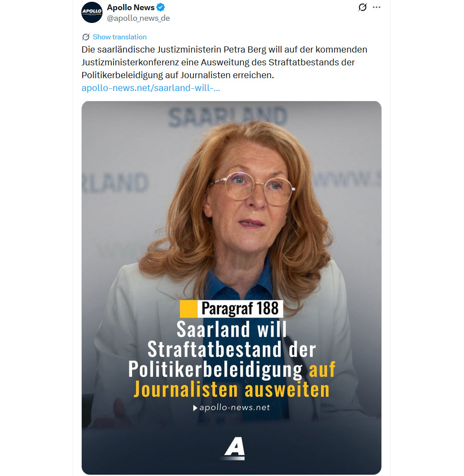This screenshot has height=476, width=464.
Task: Click the woman's round glasses in the photo
Action: pos(252,188)
